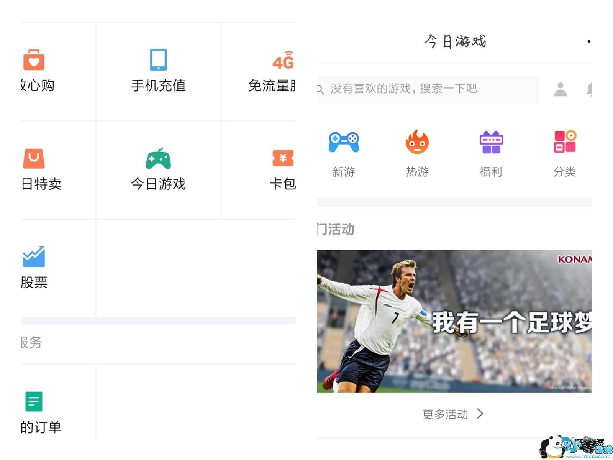Tap the orange 4G free data icon
Screen dimensions: 613x460
click(x=284, y=60)
